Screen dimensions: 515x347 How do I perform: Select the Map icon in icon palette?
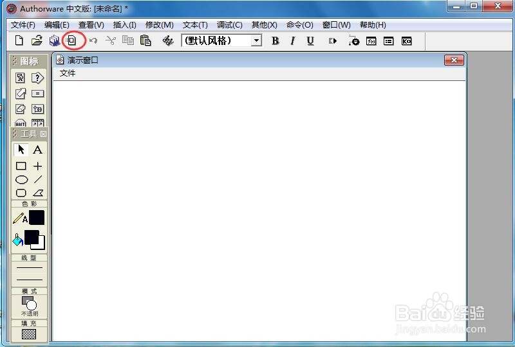pyautogui.click(x=37, y=109)
